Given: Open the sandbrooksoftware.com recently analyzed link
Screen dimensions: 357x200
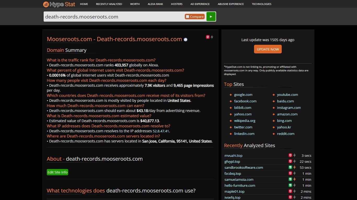Looking at the screenshot, I should click(244, 167).
